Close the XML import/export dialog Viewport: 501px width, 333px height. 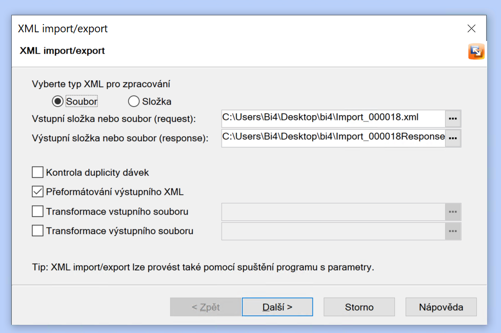[471, 29]
